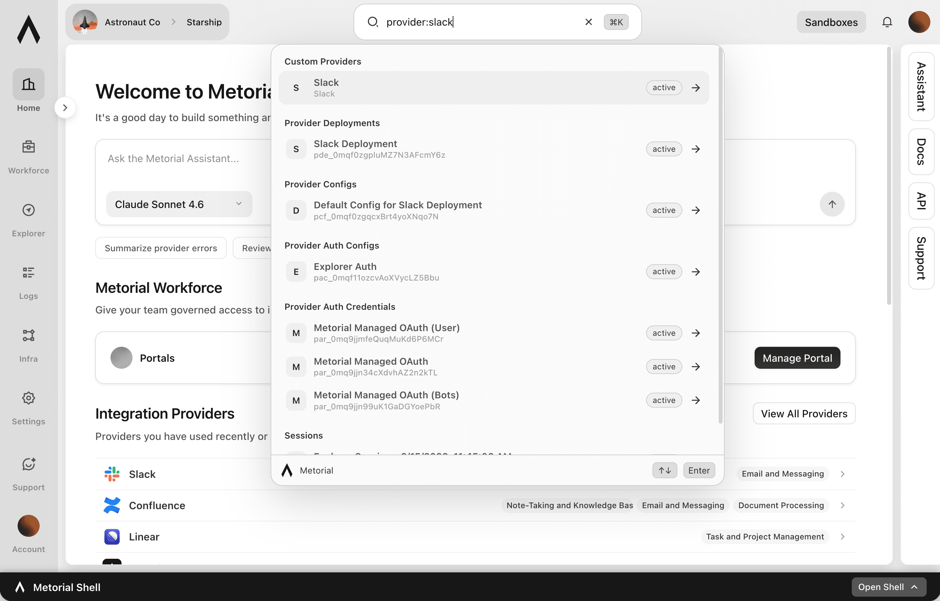
Task: Click View All Providers button
Action: click(x=804, y=414)
